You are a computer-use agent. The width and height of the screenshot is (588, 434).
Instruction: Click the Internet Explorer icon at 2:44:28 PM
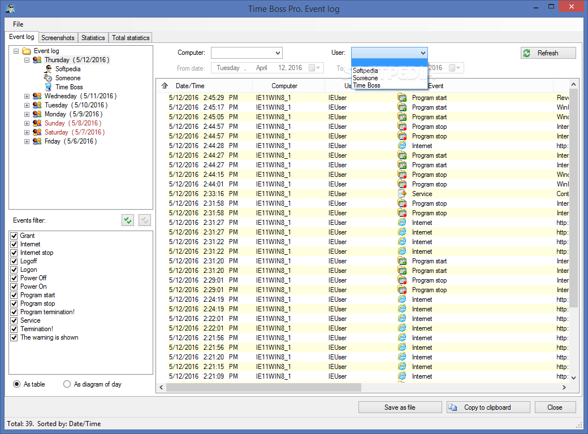pos(402,145)
